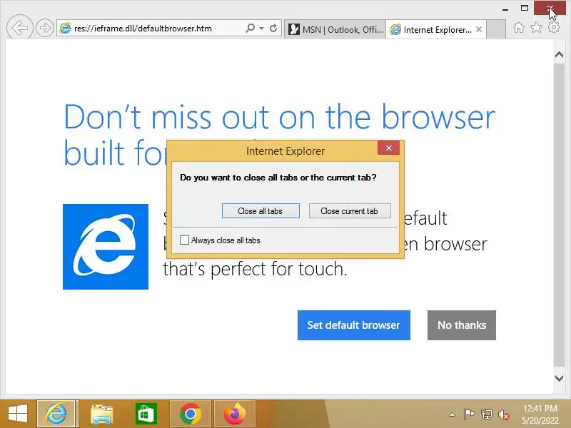571x428 pixels.
Task: Click the Back navigation arrow
Action: coord(20,27)
